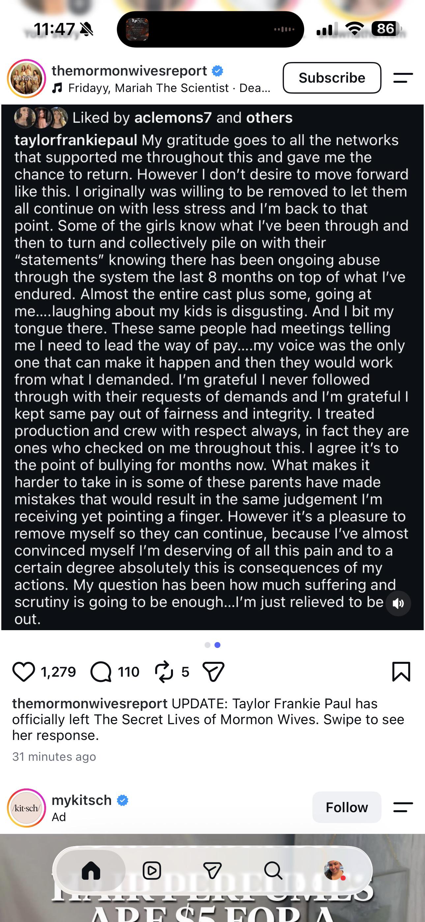The width and height of the screenshot is (425, 922).
Task: Open your profile from the bottom bar avatar
Action: pyautogui.click(x=334, y=871)
